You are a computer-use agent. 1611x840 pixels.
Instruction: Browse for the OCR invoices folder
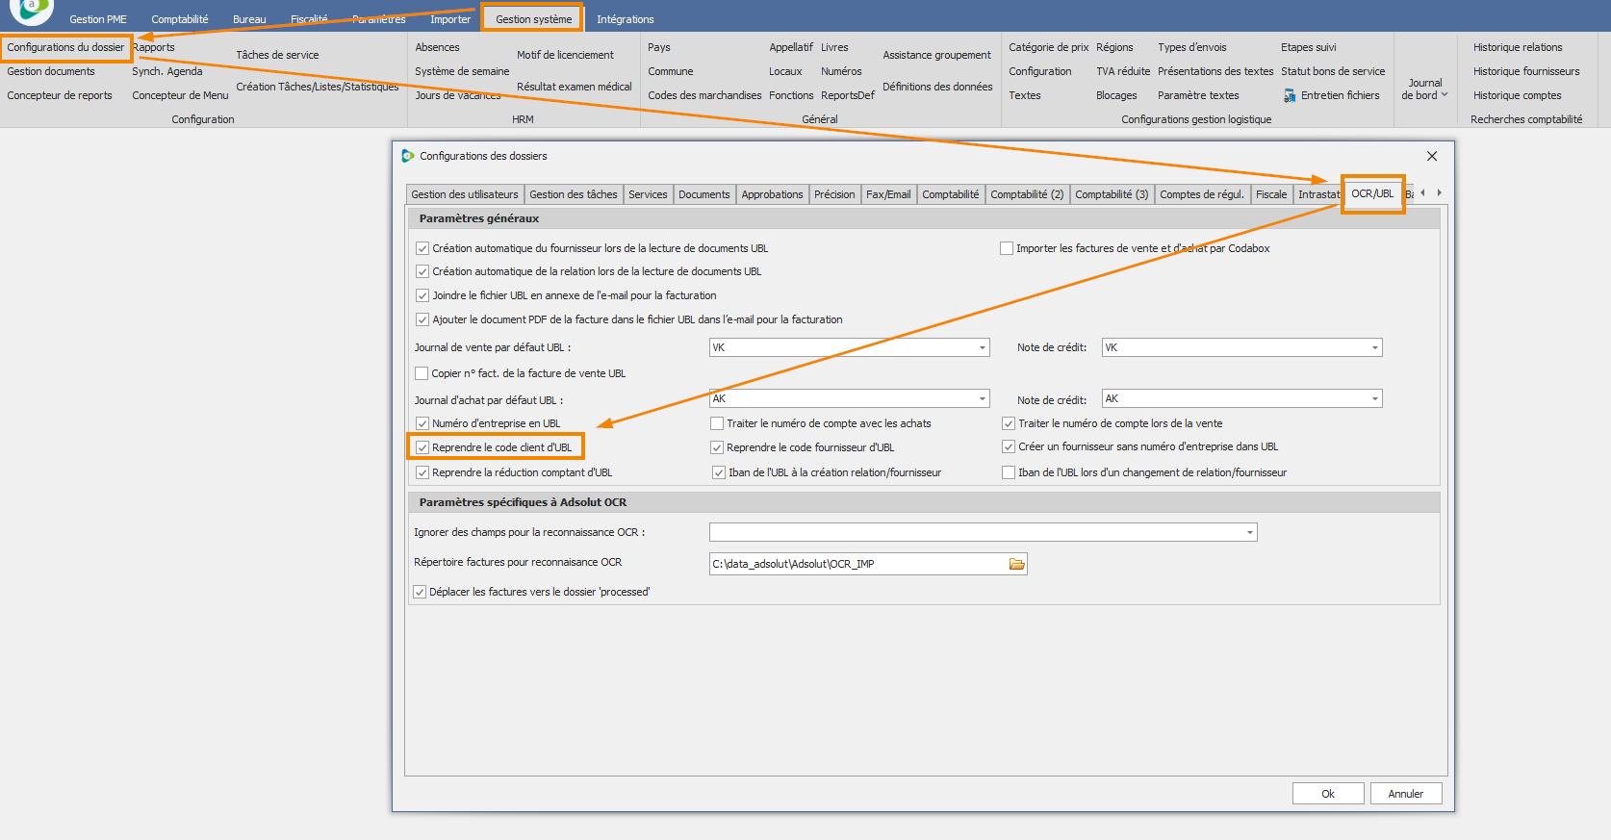[1016, 564]
